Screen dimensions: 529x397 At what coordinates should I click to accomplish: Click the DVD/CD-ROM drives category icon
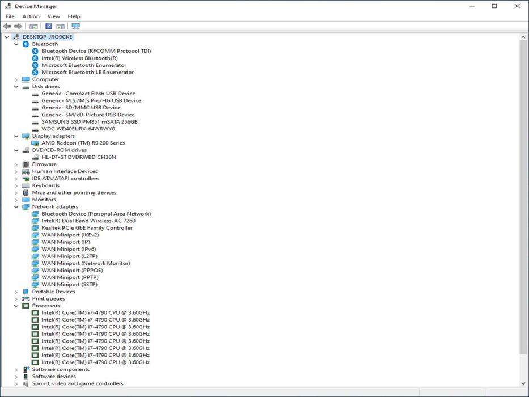pos(26,150)
